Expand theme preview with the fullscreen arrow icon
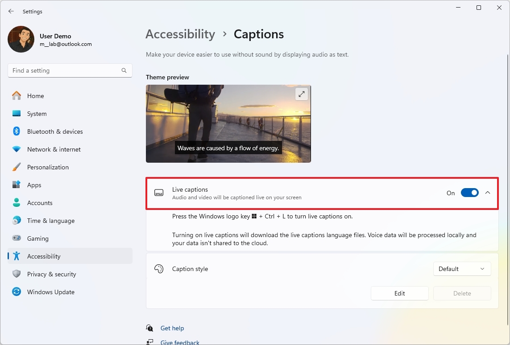The width and height of the screenshot is (510, 345). pos(301,94)
